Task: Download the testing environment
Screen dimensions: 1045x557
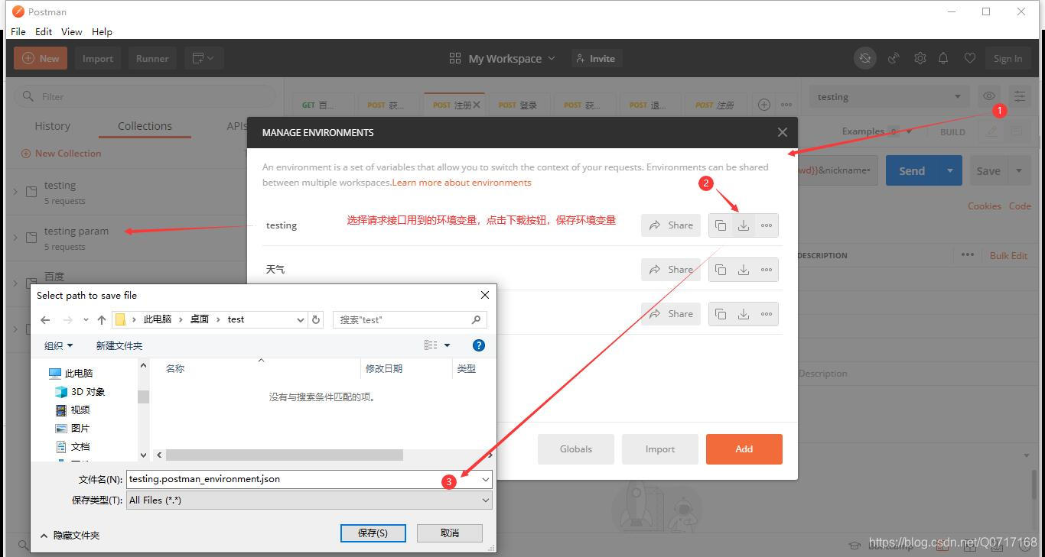Action: pos(743,225)
